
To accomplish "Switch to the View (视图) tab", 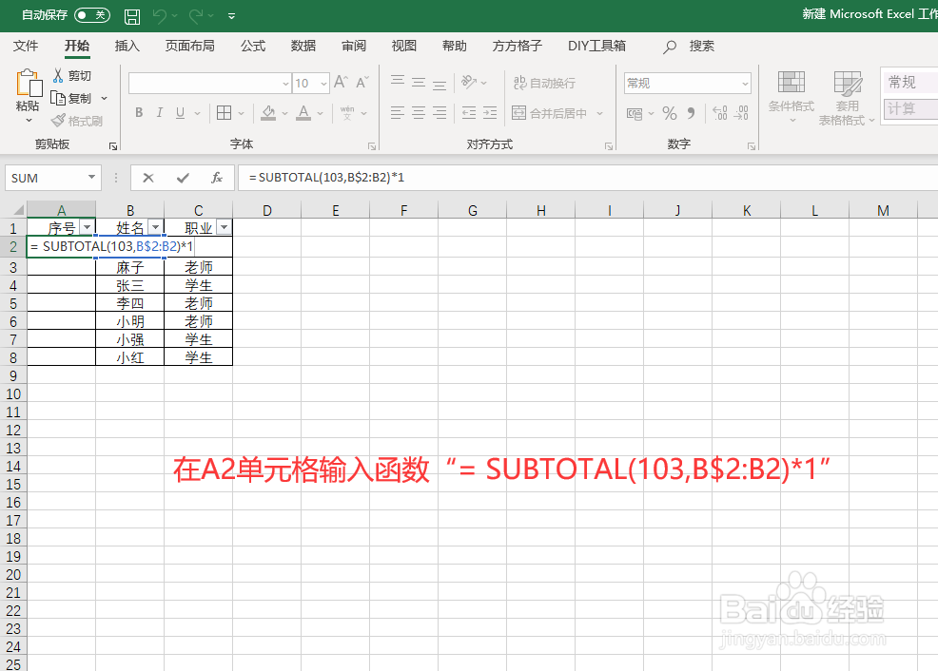I will (403, 46).
